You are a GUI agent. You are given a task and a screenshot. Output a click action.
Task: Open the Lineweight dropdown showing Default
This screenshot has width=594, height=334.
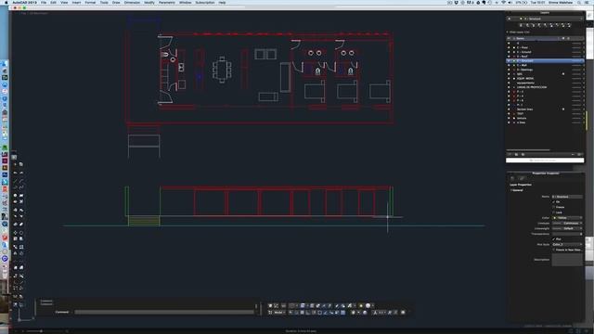click(567, 228)
